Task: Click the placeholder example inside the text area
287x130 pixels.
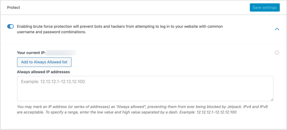Action: tap(53, 82)
